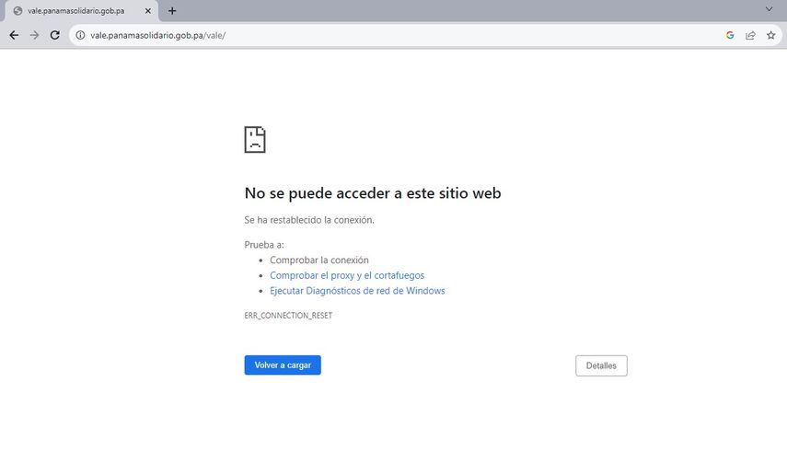Close the vale.panamasolidario.gob.pa tab

(148, 11)
